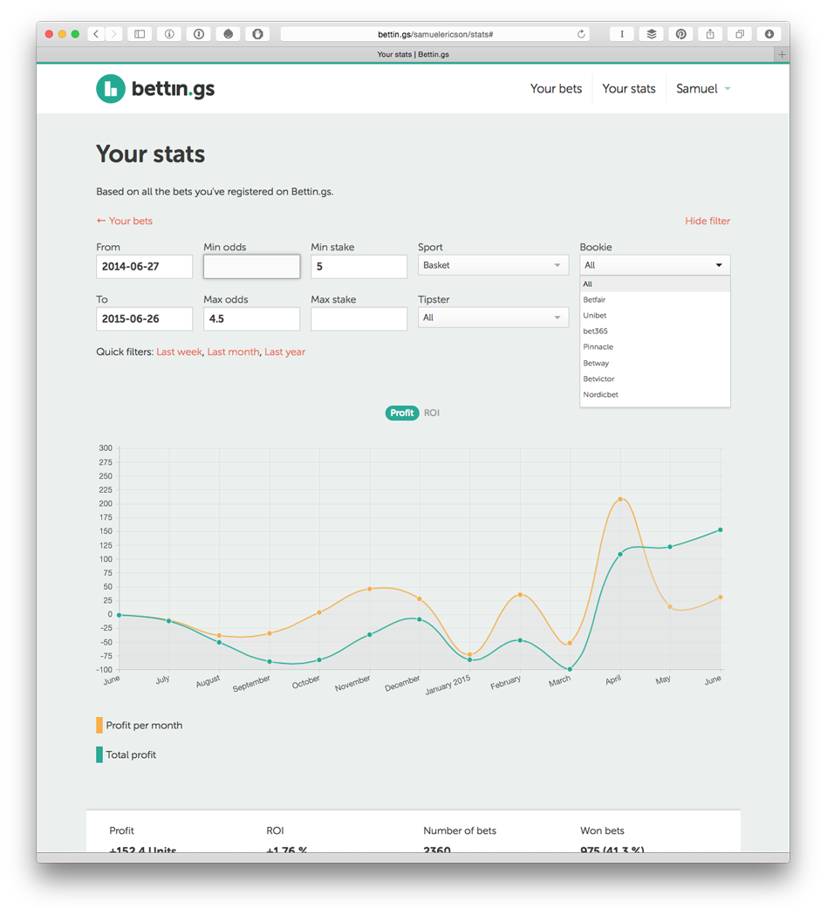
Task: Click the bettin.gs logo
Action: (x=154, y=88)
